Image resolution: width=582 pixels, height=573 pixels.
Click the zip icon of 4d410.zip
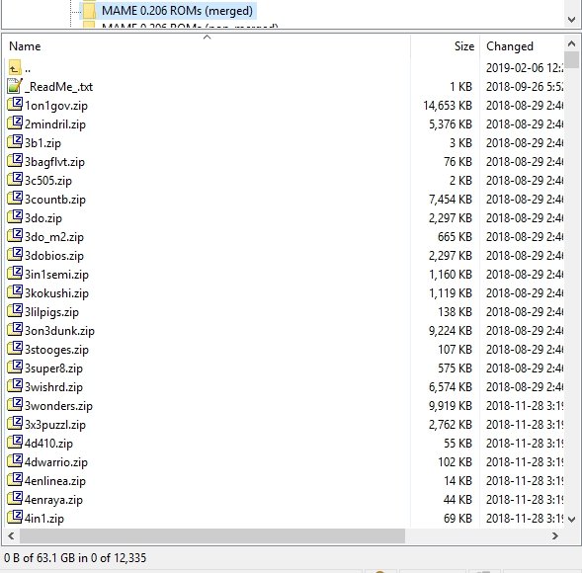click(x=15, y=442)
